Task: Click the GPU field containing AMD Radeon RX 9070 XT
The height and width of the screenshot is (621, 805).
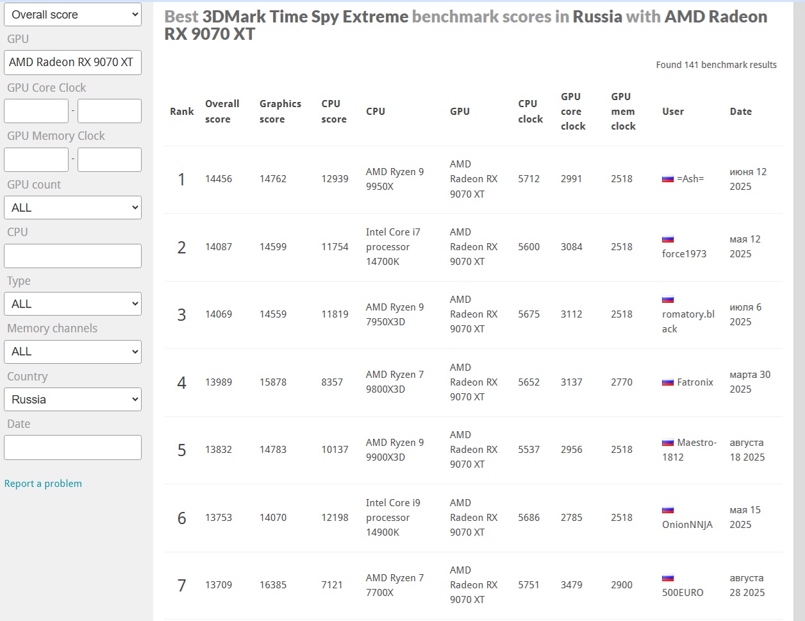Action: click(72, 63)
